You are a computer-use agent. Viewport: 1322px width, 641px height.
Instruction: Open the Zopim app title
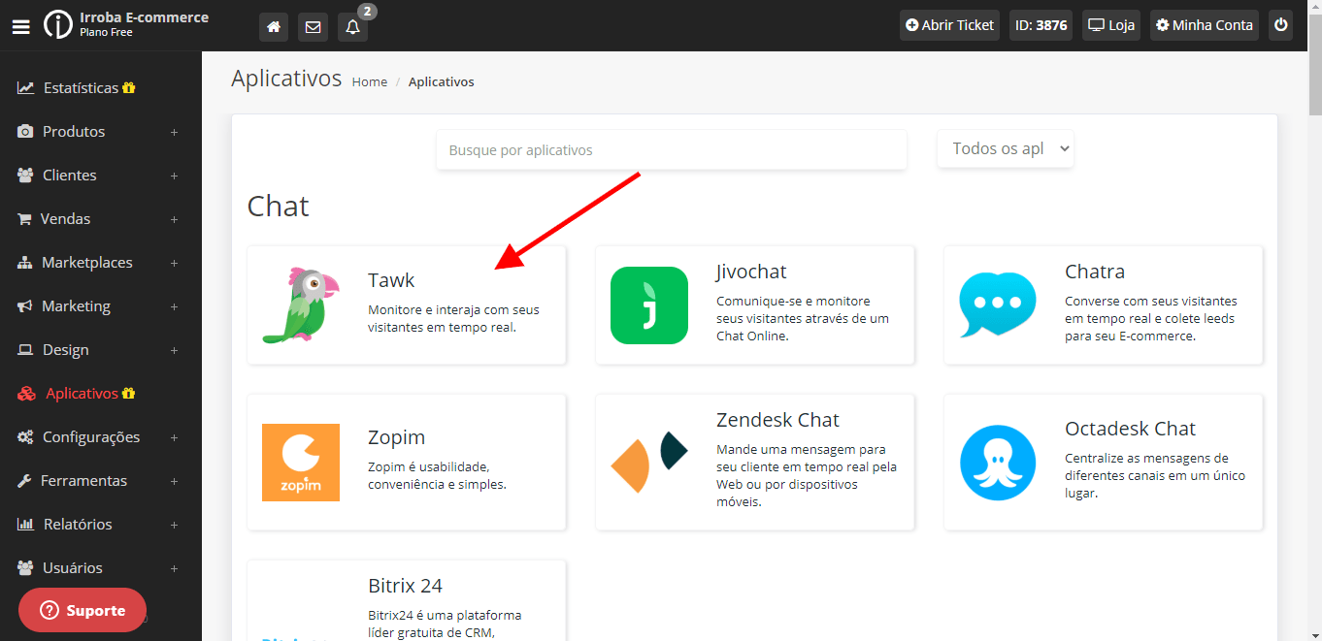pyautogui.click(x=397, y=437)
